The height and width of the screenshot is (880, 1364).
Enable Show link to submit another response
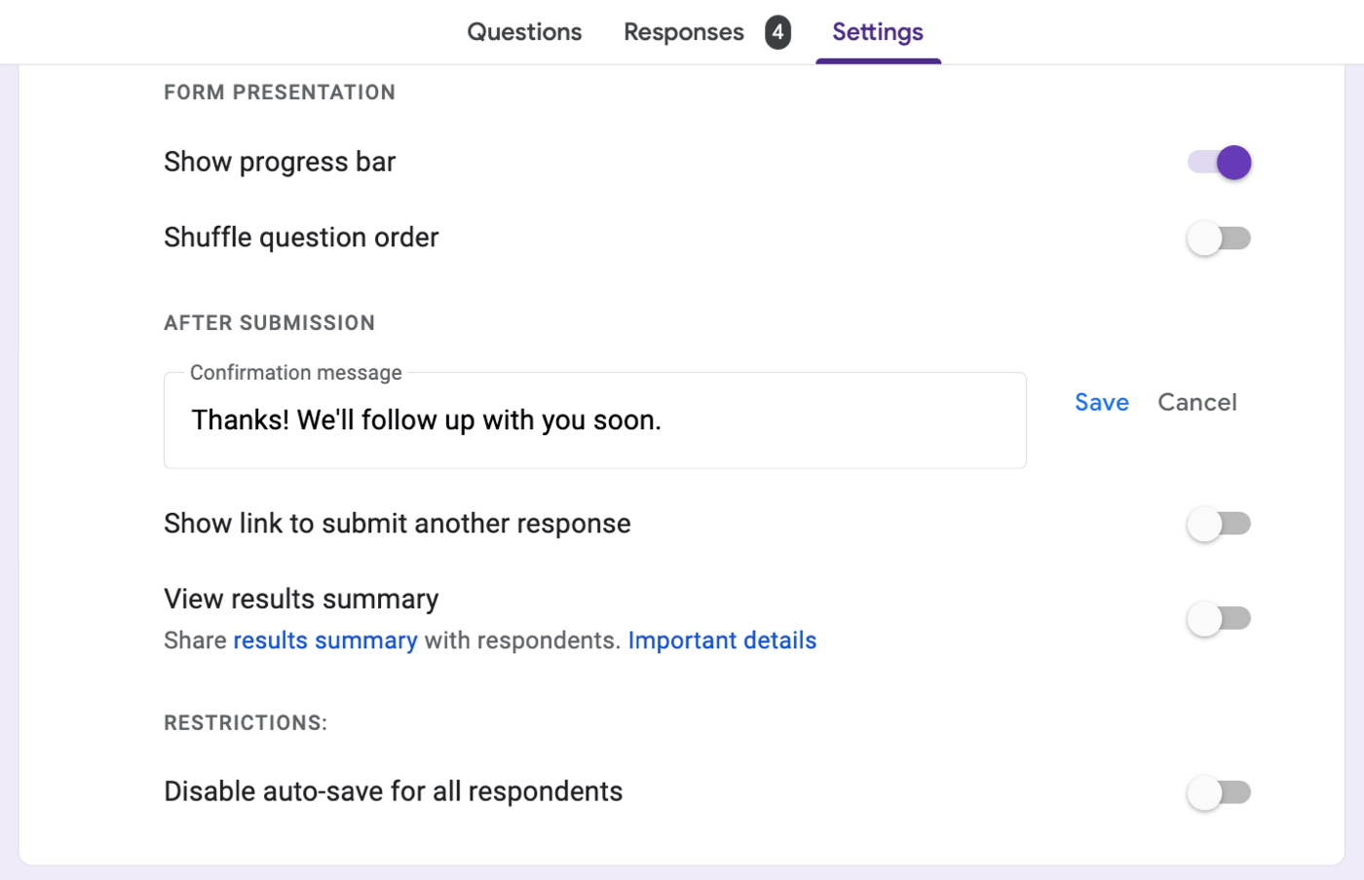click(1219, 525)
